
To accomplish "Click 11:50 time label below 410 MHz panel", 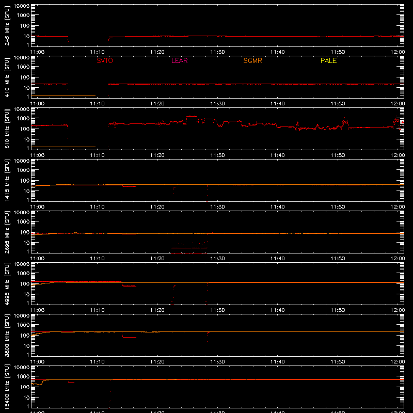I will [338, 104].
